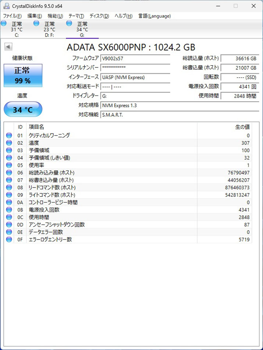Click status icon for ID 08 リードコマンド数
The width and height of the screenshot is (263, 350).
9,187
